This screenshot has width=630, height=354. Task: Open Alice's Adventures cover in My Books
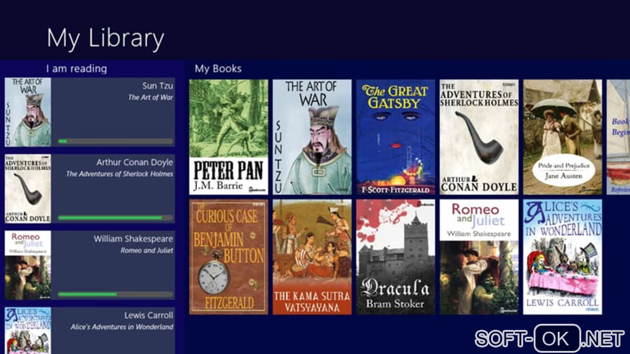click(x=563, y=257)
